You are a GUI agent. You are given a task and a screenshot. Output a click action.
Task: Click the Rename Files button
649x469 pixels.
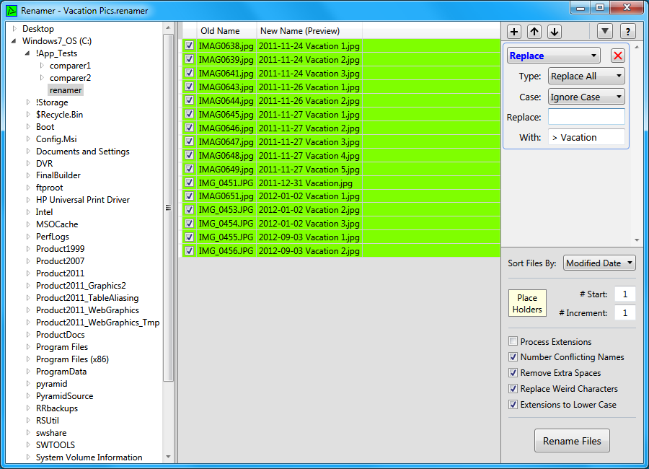(x=572, y=440)
